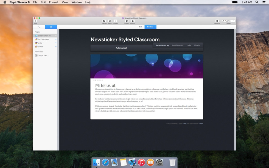Select the pages list sidebar tab

pos(51,27)
